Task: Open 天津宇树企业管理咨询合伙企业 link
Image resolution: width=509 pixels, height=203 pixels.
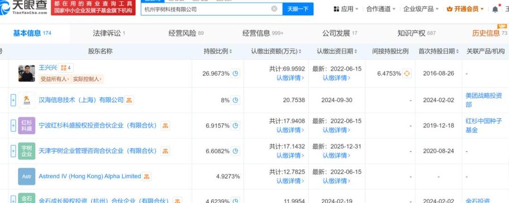Action: pyautogui.click(x=98, y=151)
